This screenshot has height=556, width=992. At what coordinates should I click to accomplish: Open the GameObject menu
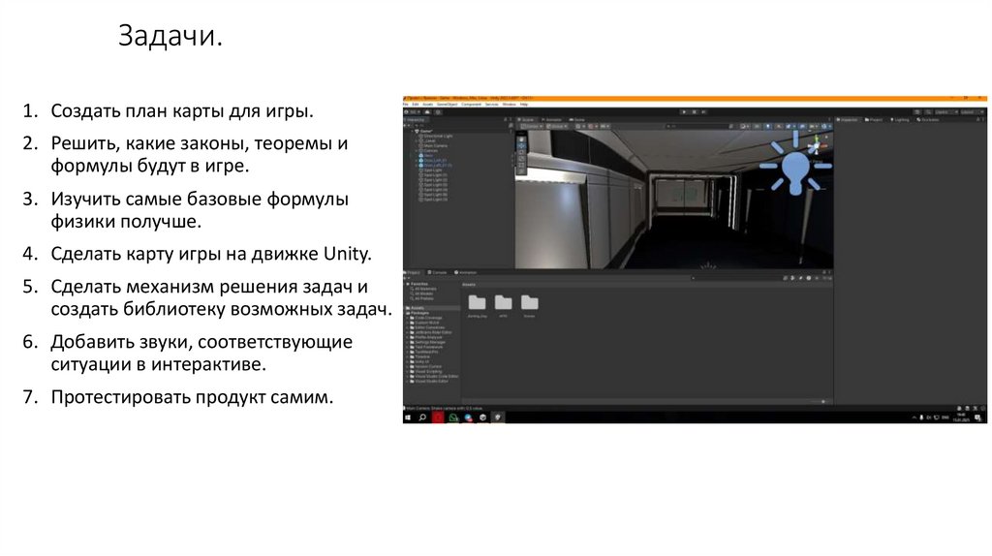448,105
